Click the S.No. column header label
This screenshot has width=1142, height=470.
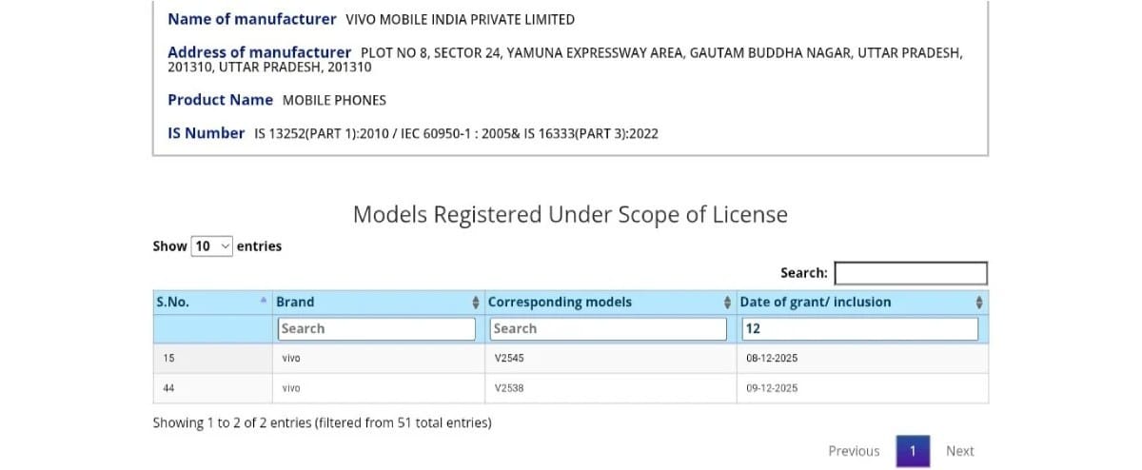pyautogui.click(x=173, y=302)
